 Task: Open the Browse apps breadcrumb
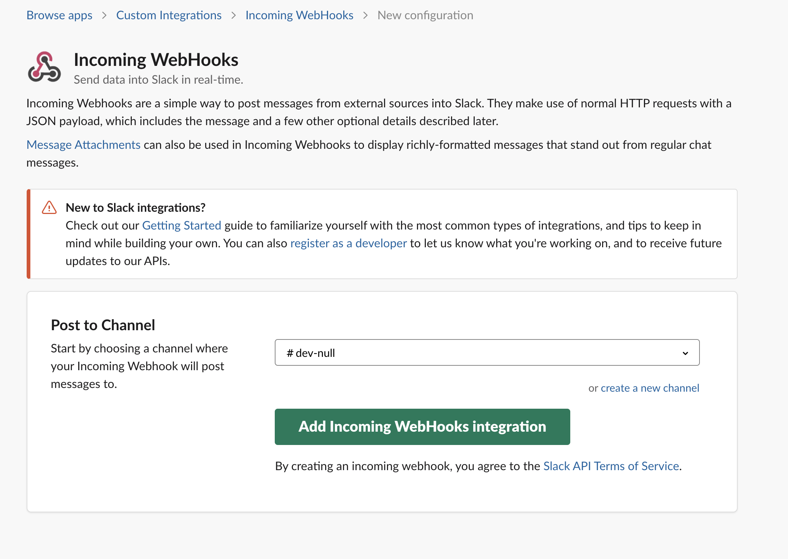click(60, 15)
